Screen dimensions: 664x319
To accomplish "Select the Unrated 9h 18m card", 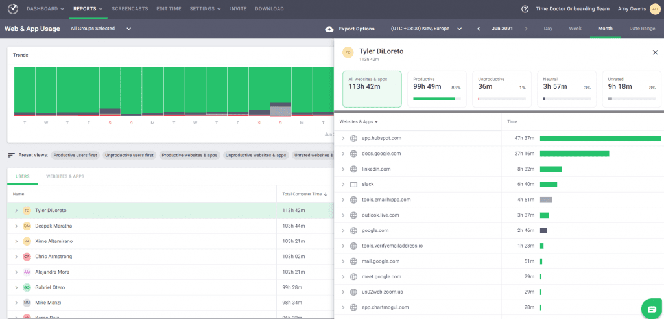I will pyautogui.click(x=632, y=89).
